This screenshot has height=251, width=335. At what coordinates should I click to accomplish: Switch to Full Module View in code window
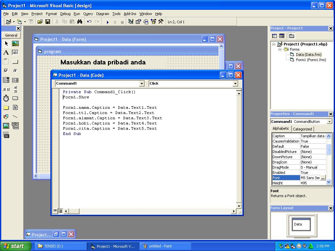61,211
